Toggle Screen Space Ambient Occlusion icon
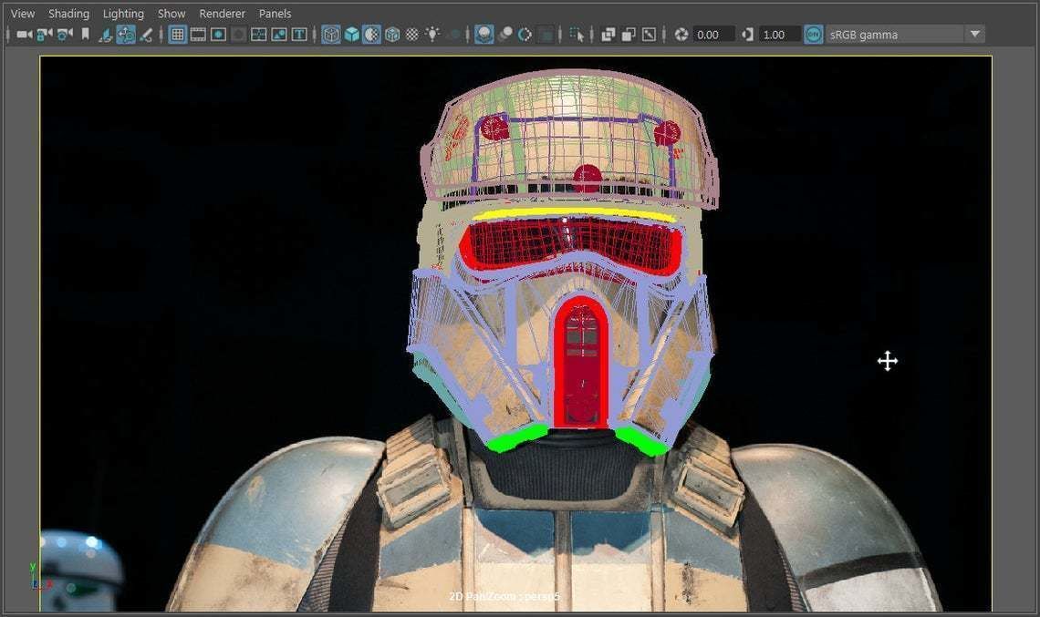This screenshot has width=1040, height=617. click(x=484, y=35)
